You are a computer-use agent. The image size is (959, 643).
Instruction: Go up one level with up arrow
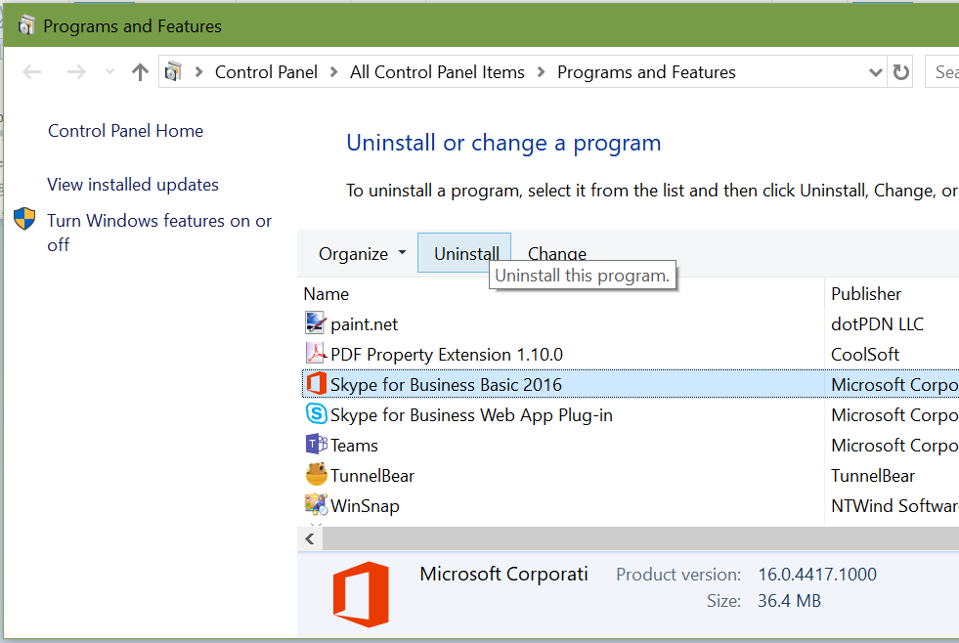[x=140, y=72]
